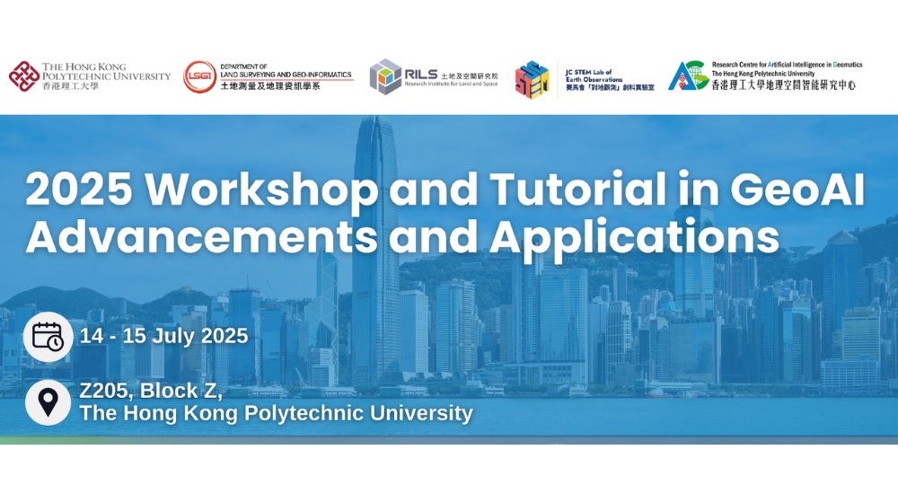Click the JC STEM colorful cube logo
The image size is (898, 485).
pos(532,80)
